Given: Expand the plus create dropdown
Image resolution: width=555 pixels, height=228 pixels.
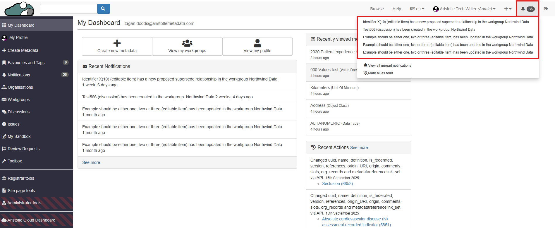Looking at the screenshot, I should click(x=508, y=9).
